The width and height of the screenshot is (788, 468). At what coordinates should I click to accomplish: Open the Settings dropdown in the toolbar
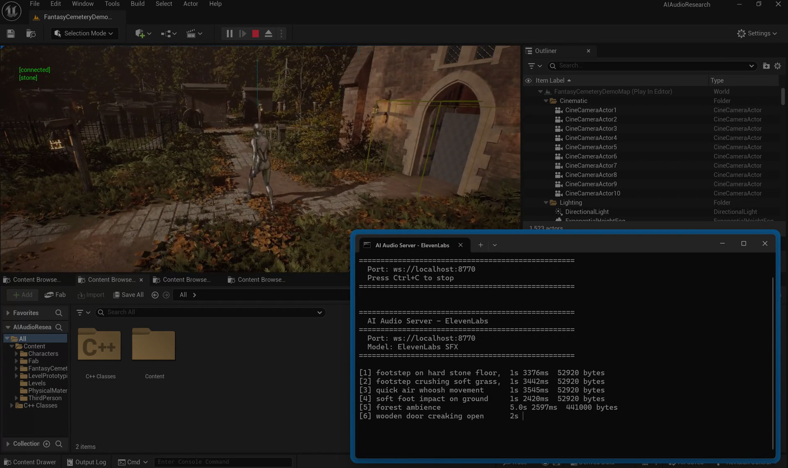tap(757, 34)
